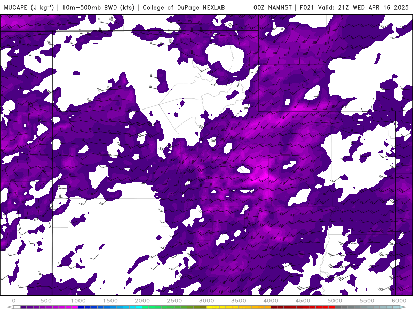413x310 pixels.
Task: Click the 4000 label on the color scale
Action: click(x=271, y=301)
